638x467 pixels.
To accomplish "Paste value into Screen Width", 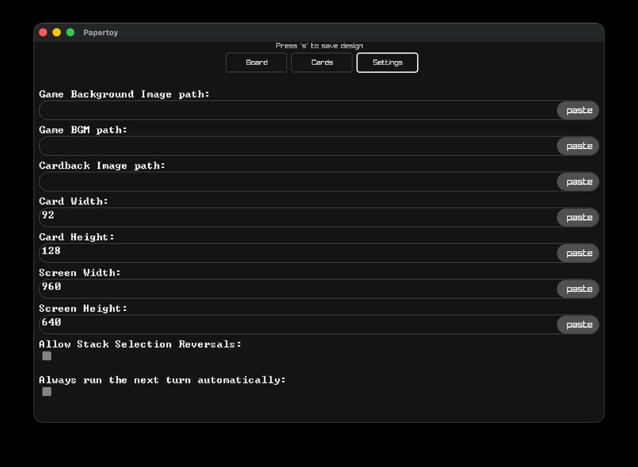I will click(578, 289).
